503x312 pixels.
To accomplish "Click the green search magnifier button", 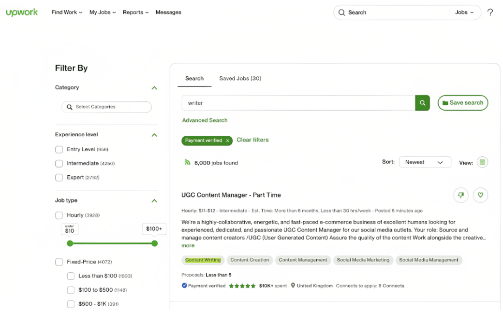I will (422, 103).
